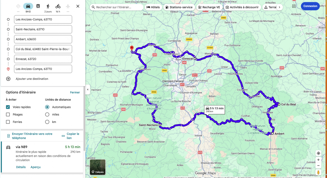This screenshot has width=327, height=178.
Task: Click Ajouter une destination
Action: 32,79
